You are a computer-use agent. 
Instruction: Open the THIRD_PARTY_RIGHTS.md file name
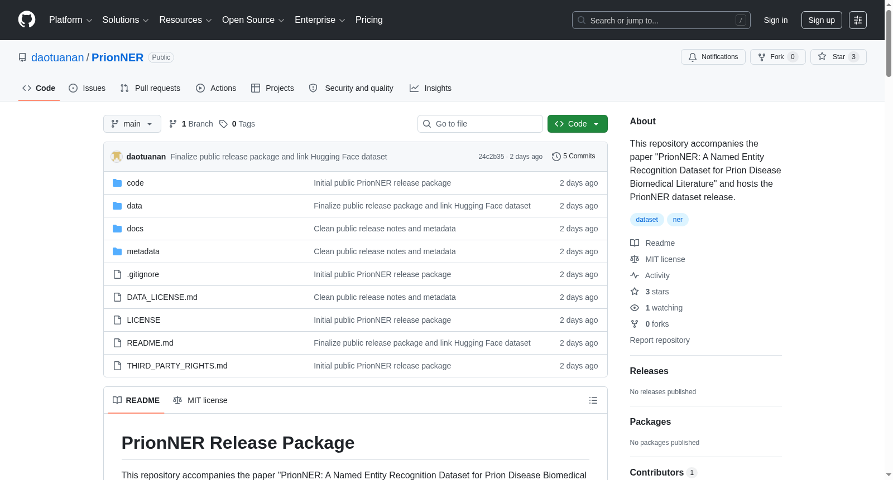(x=177, y=366)
